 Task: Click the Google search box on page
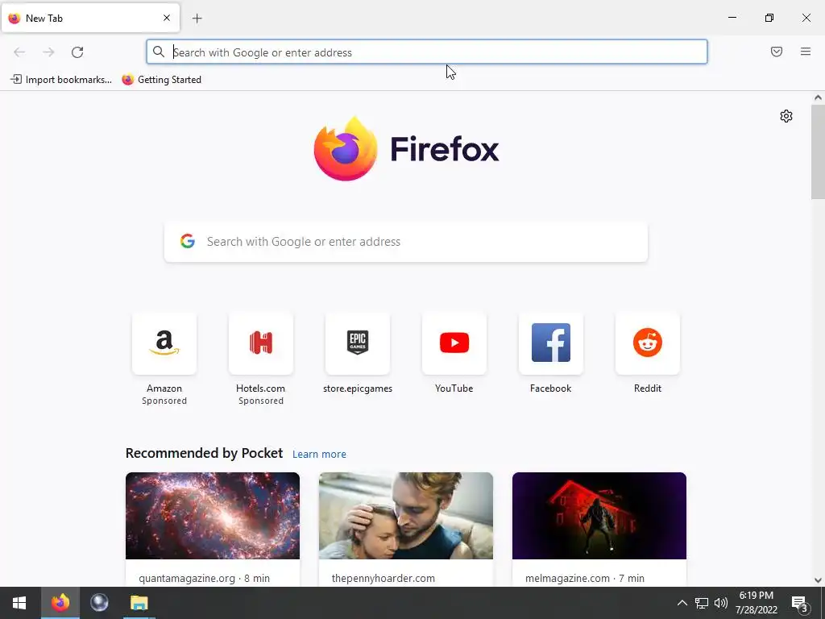click(x=406, y=242)
